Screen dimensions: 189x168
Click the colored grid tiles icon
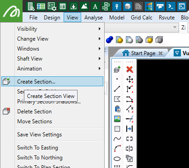click(149, 6)
